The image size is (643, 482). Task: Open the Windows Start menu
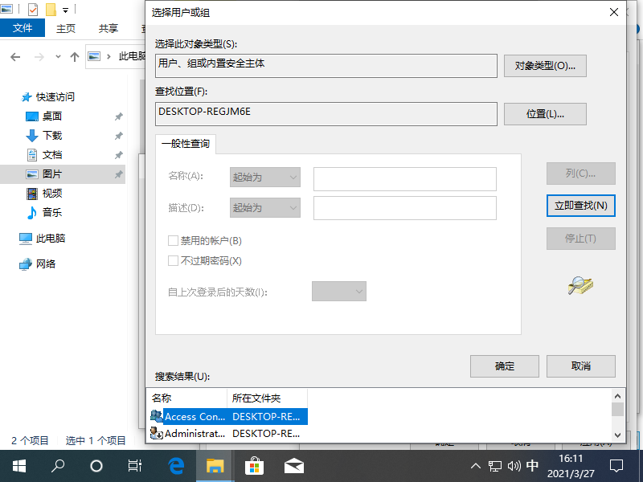point(19,465)
